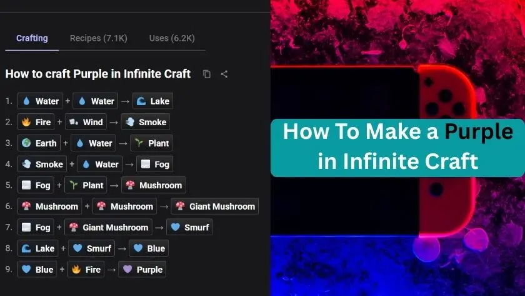Select the Earth element in step 3
The width and height of the screenshot is (525, 296).
point(39,143)
